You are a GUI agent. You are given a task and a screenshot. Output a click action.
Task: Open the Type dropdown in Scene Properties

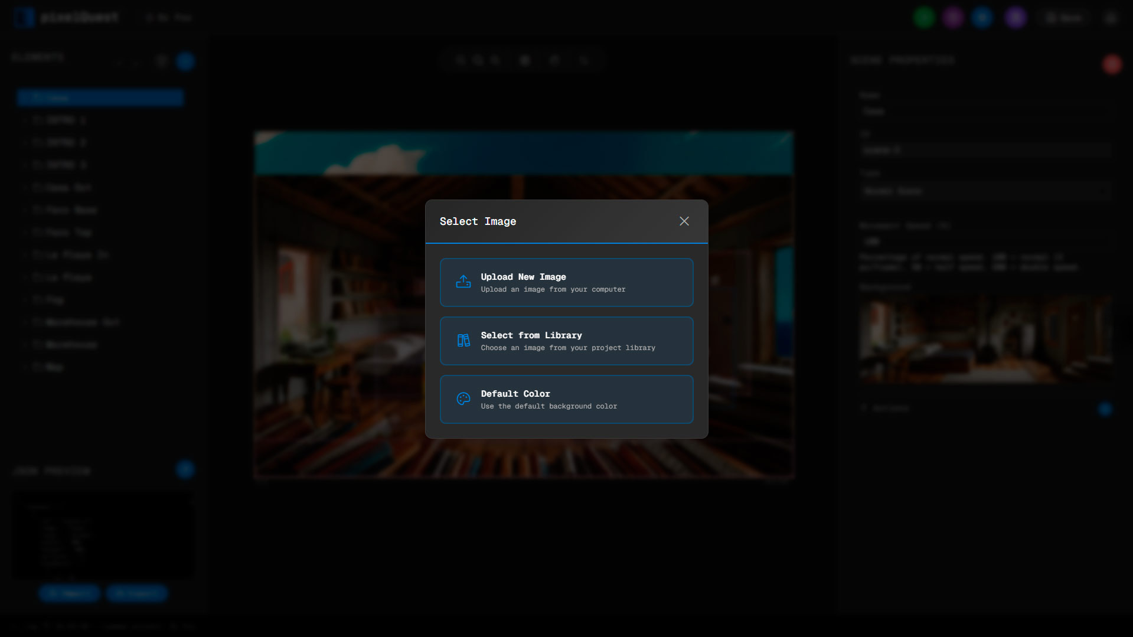point(985,190)
